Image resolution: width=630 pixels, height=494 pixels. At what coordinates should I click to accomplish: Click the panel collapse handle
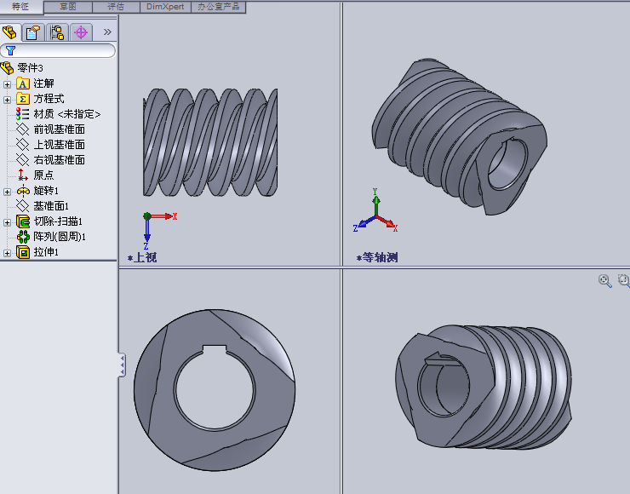[122, 365]
